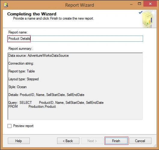Select the 'FROM Production.Product' line
This screenshot has width=159, height=150.
pos(32,107)
